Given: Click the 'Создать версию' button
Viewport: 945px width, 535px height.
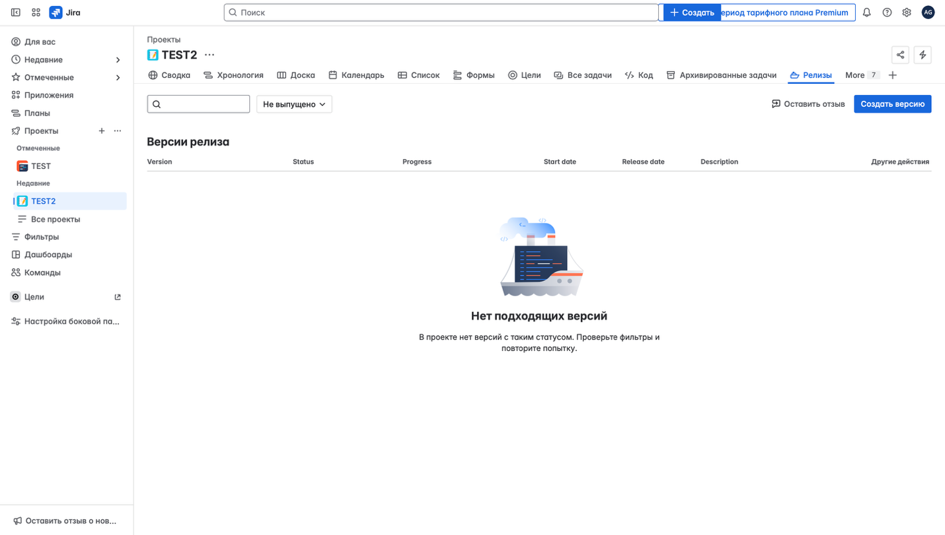Looking at the screenshot, I should click(893, 104).
